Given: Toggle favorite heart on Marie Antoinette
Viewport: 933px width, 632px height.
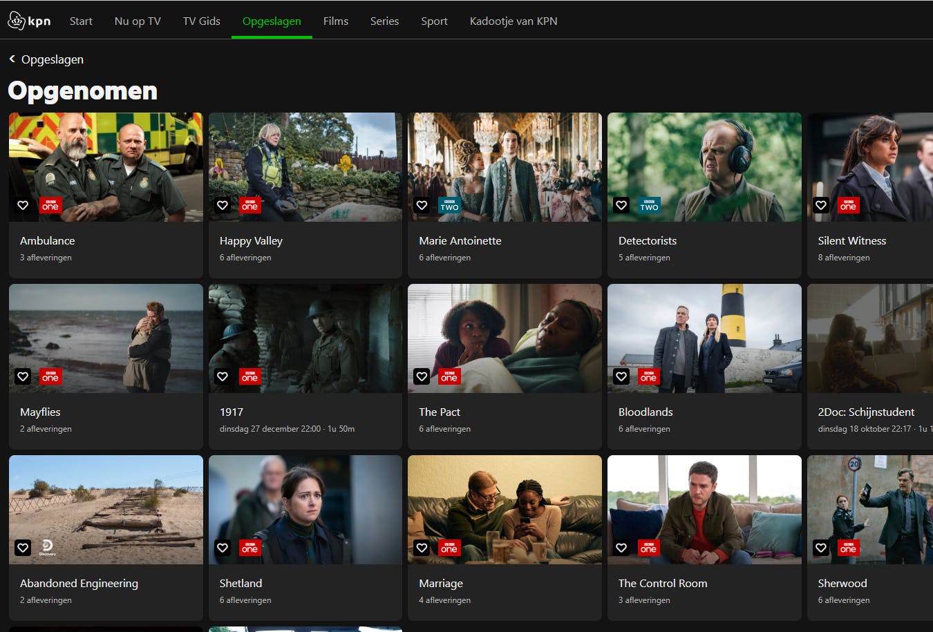Looking at the screenshot, I should (x=422, y=205).
